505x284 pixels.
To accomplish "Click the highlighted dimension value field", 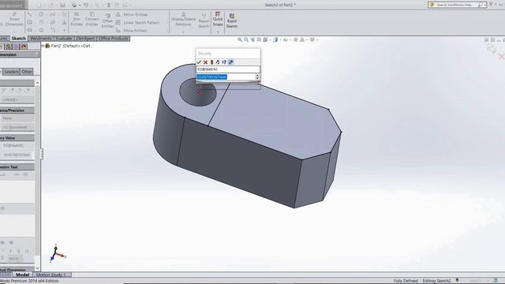I will (x=226, y=77).
